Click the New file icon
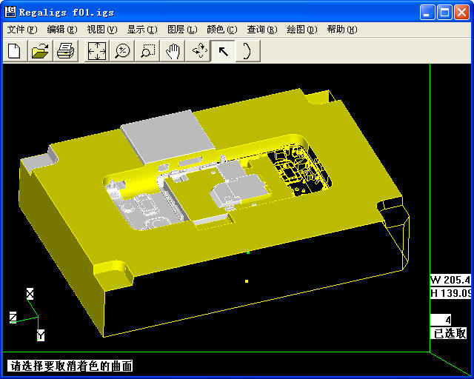This screenshot has height=379, width=474. [x=15, y=50]
